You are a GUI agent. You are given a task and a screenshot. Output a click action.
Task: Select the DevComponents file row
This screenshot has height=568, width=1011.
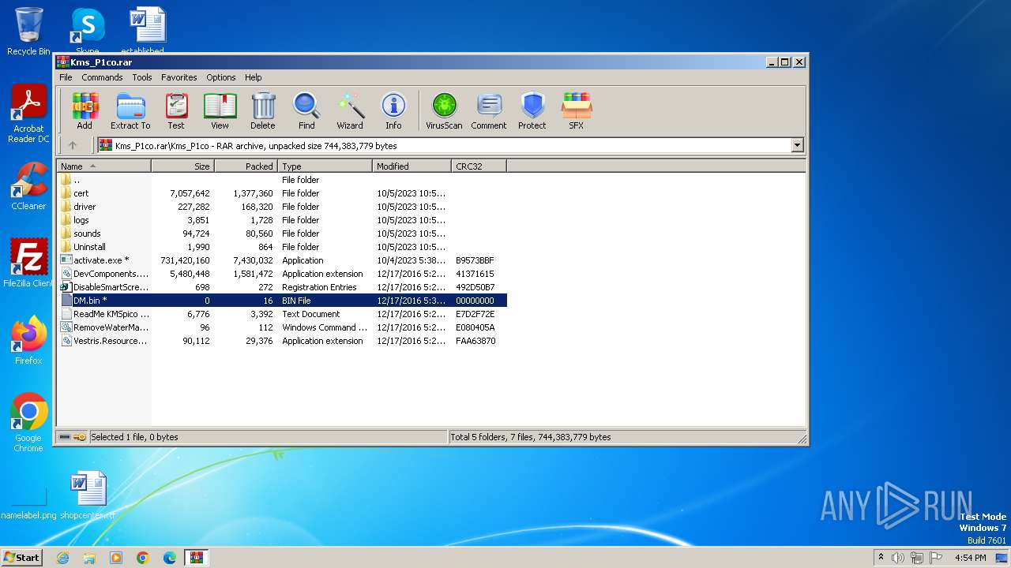[282, 274]
